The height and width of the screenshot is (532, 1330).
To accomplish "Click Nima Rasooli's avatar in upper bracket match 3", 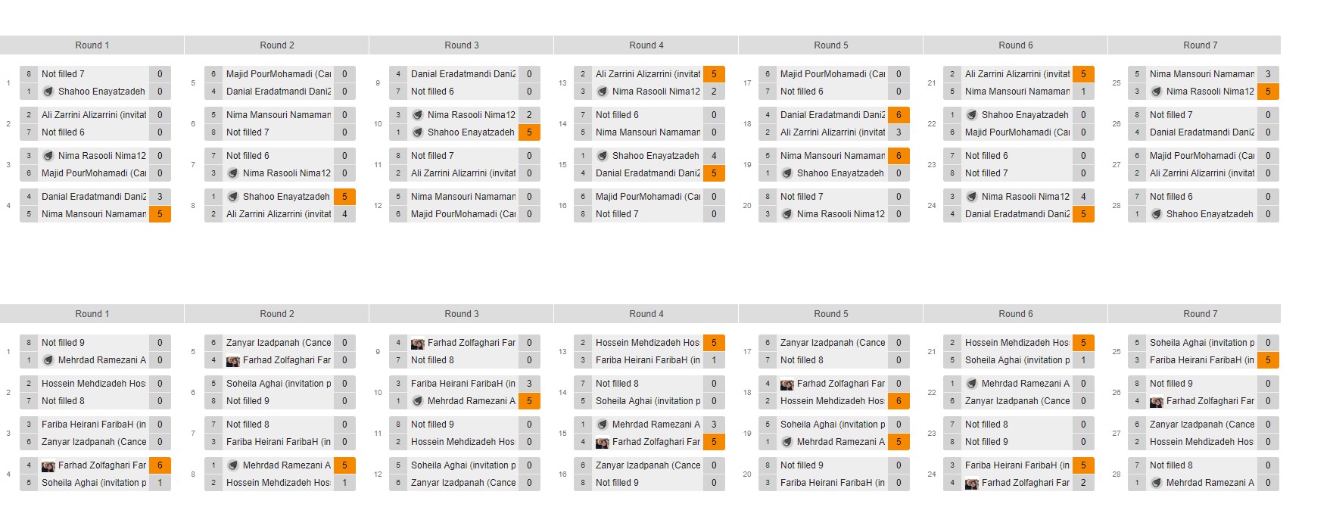I will click(x=48, y=156).
